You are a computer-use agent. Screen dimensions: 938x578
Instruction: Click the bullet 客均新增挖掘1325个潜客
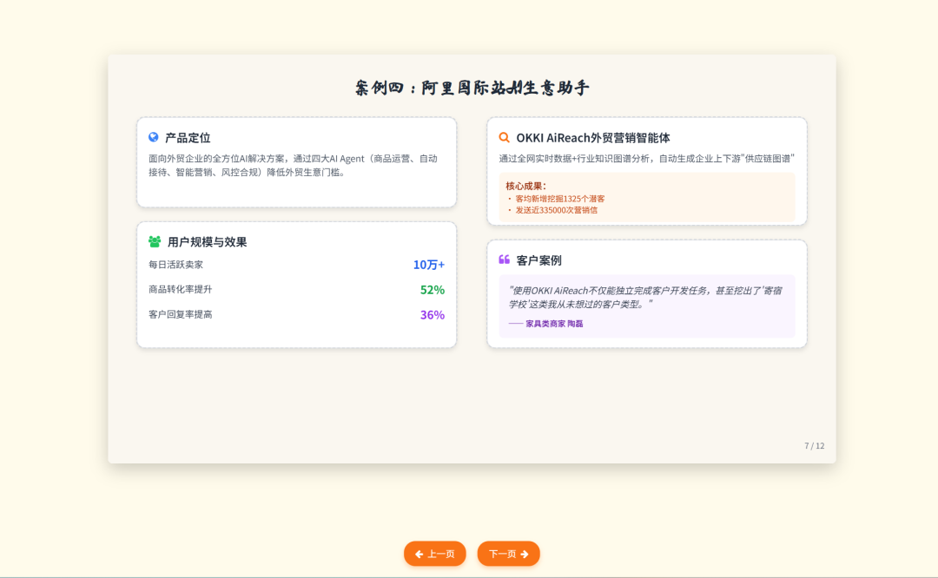(560, 199)
